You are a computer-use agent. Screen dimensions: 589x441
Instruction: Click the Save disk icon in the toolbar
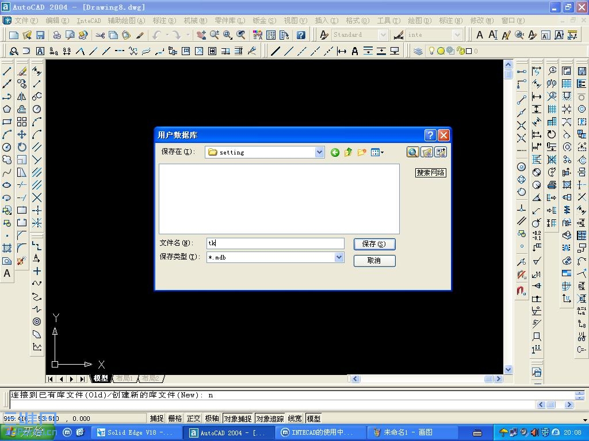coord(40,35)
